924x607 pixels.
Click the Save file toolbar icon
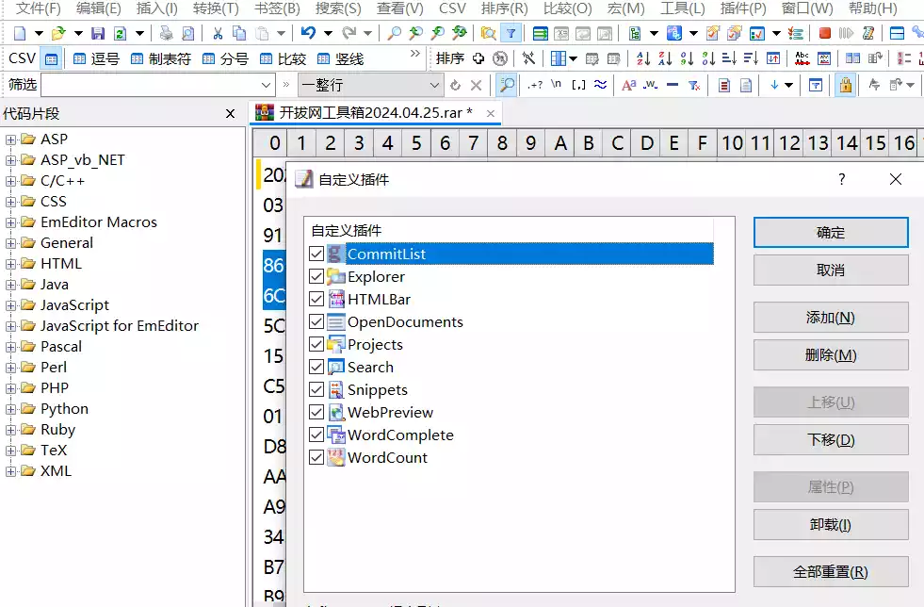tap(98, 33)
